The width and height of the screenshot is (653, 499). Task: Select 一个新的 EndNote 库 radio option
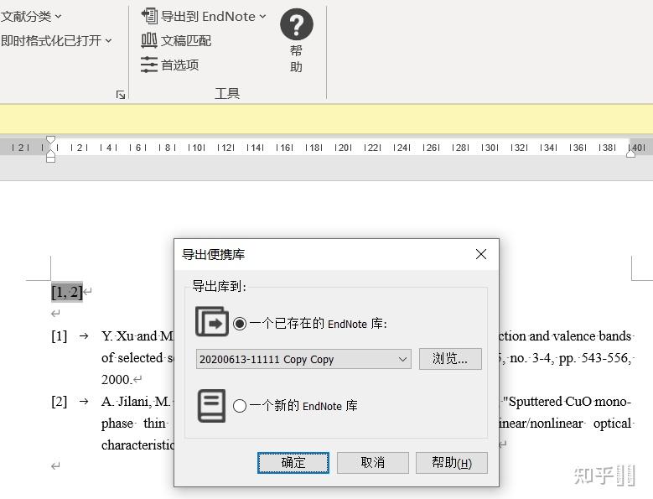pyautogui.click(x=240, y=406)
